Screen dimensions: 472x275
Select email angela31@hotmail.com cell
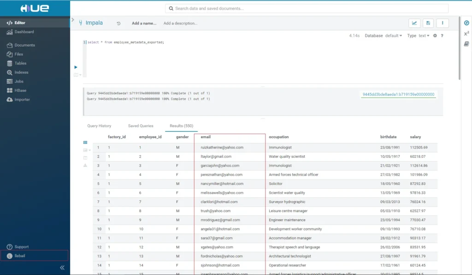pyautogui.click(x=220, y=229)
